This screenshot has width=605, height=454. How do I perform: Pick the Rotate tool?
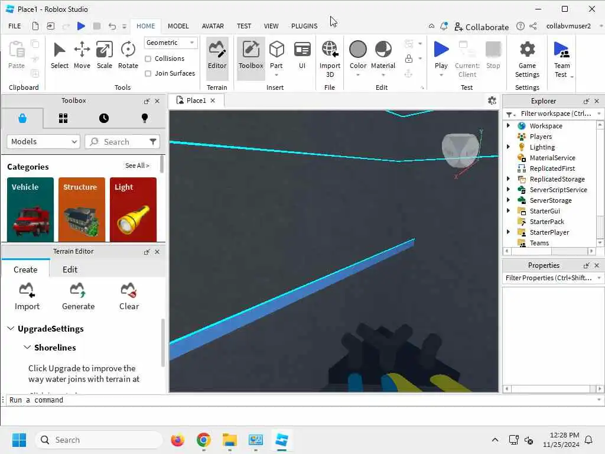point(128,56)
